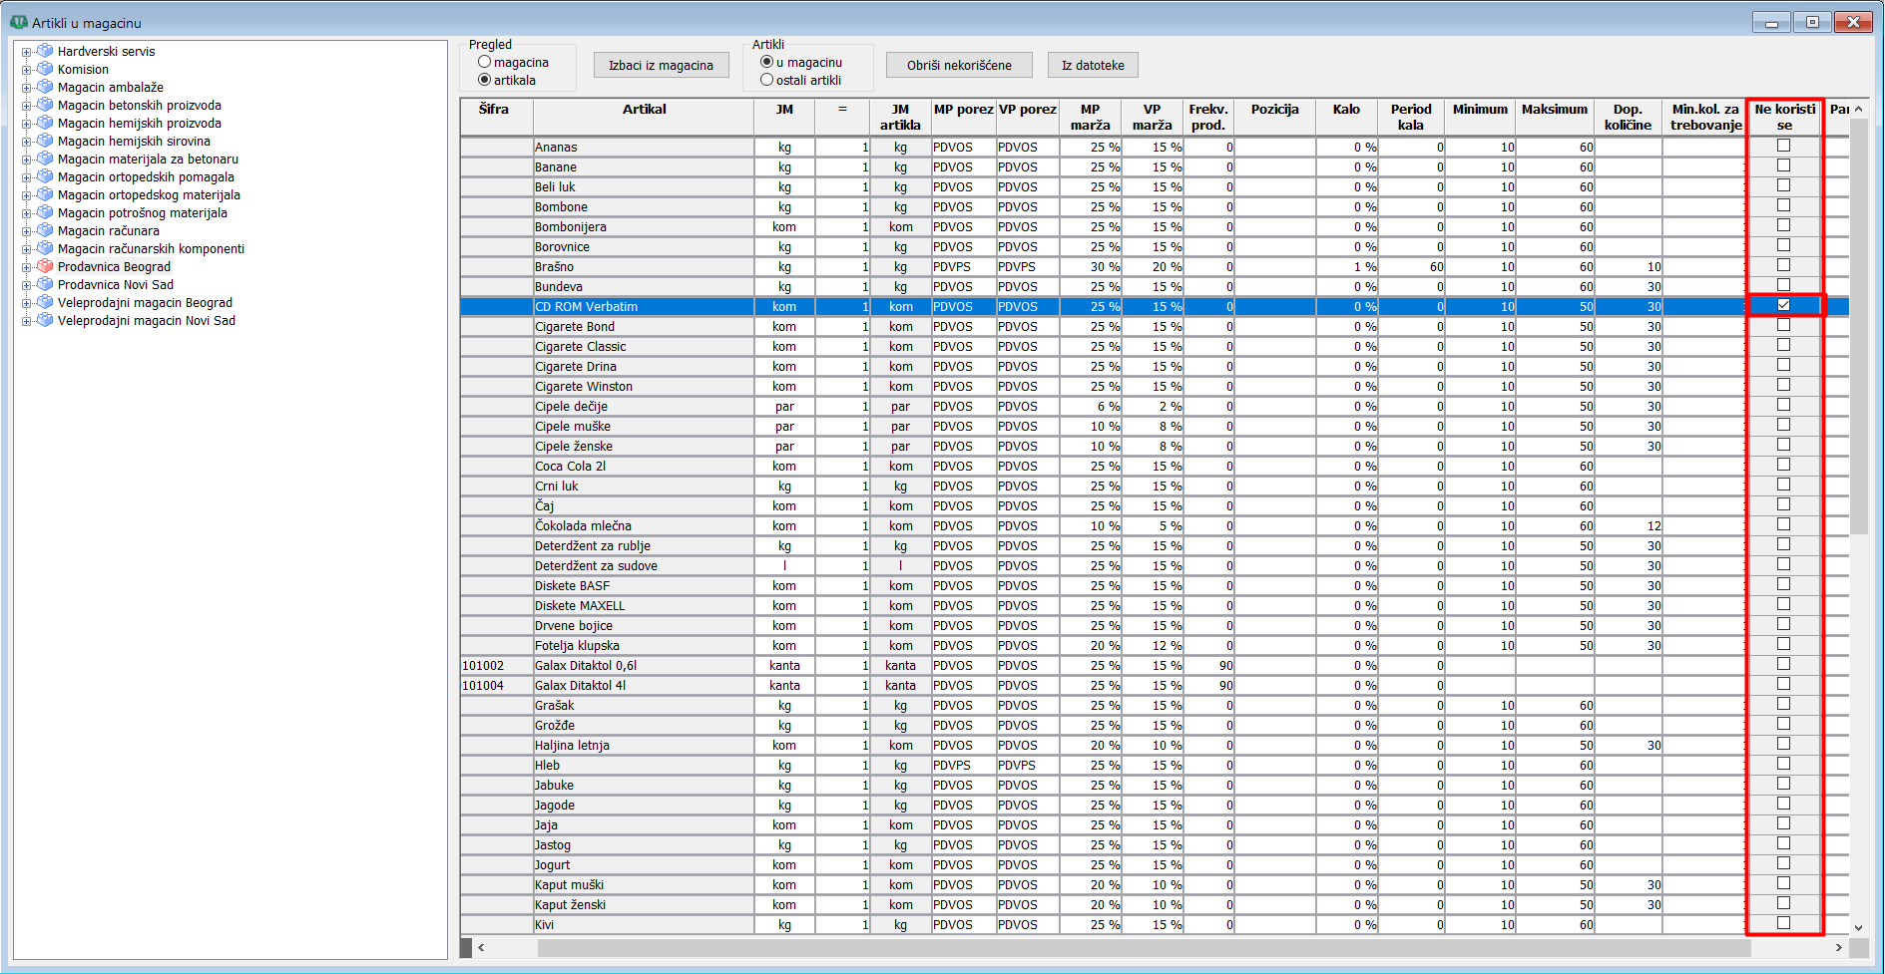Screen dimensions: 1885x974
Task: Expand the Magacin hemijskih sirovina node
Action: pos(27,142)
